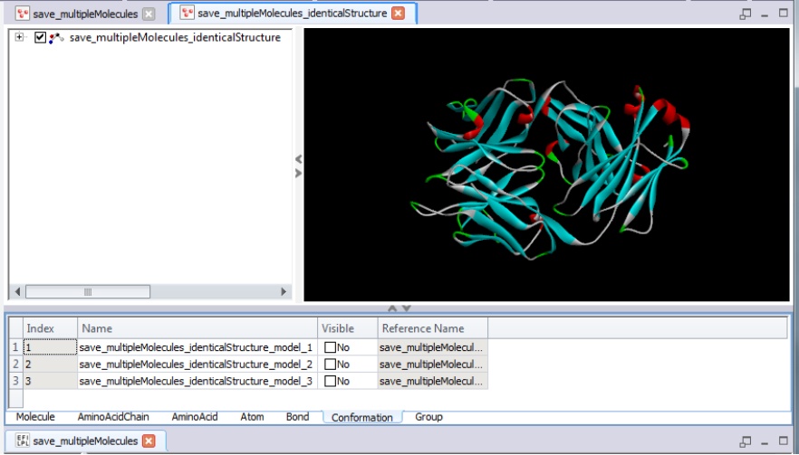Click the down sash arrow above table
The width and height of the screenshot is (799, 455).
pos(407,308)
